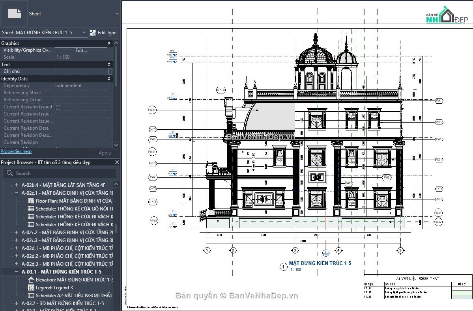Click the Schedule: THỐNG KÊ CỬA GỖ NỘI table icon
This screenshot has width=473, height=311.
(31, 209)
